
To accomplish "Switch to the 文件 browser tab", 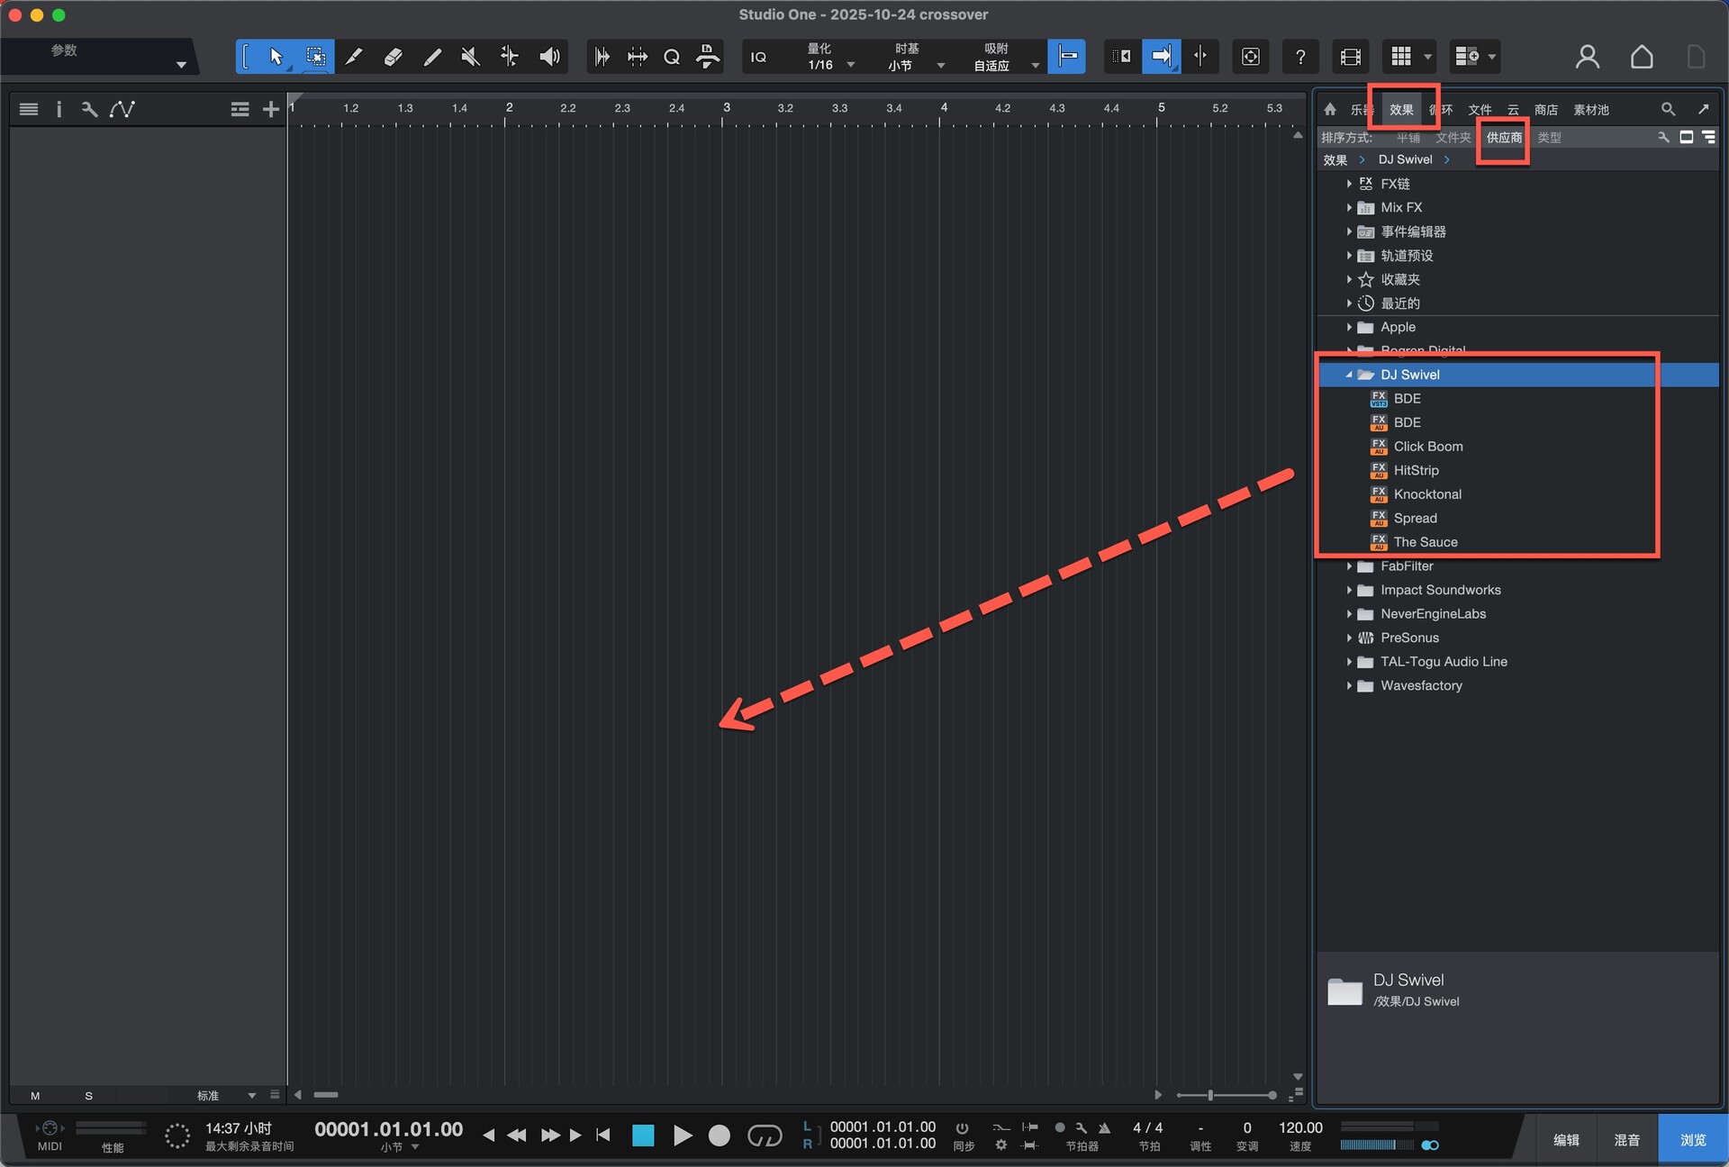I will click(1480, 109).
